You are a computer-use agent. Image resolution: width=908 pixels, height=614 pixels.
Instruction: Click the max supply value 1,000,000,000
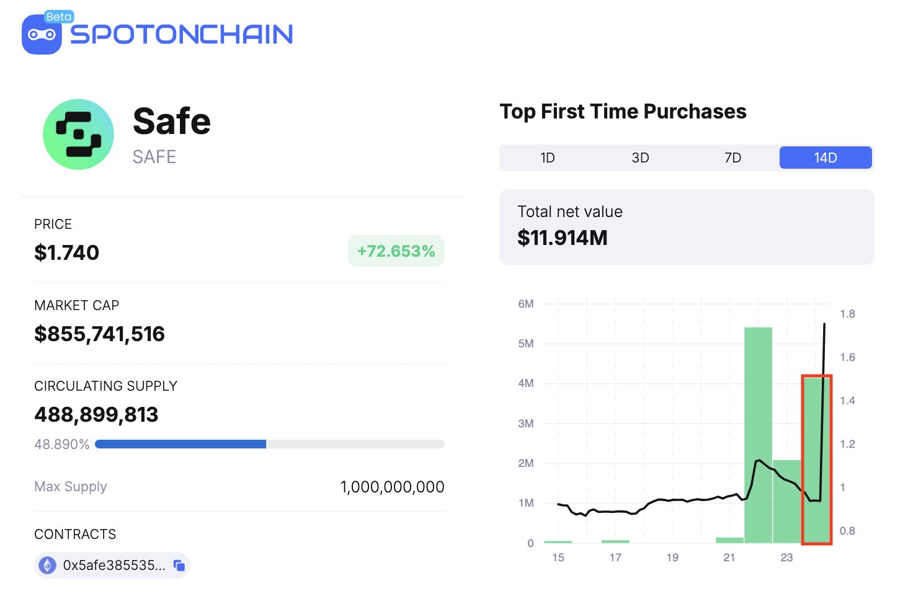click(x=392, y=487)
